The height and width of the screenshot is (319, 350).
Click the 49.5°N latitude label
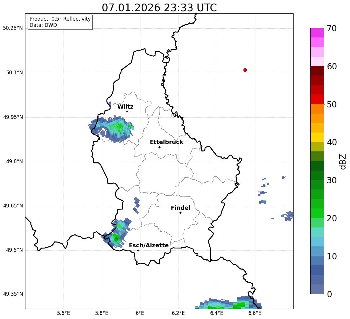(14, 250)
